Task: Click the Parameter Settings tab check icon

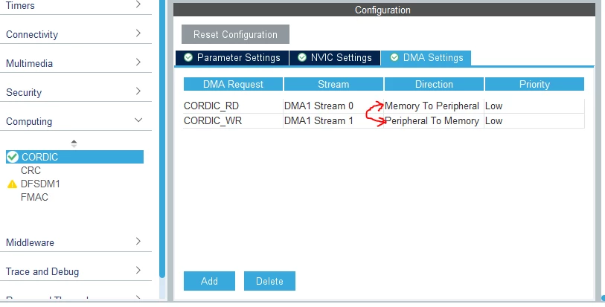Action: (188, 57)
